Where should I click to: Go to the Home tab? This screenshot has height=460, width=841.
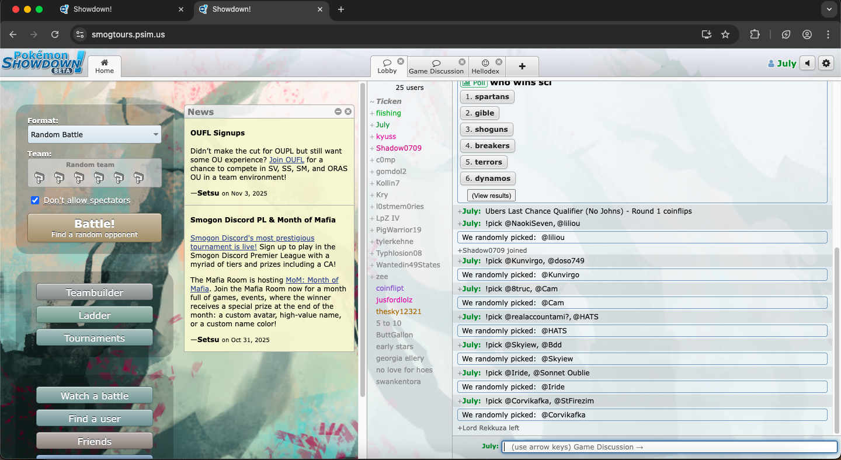click(x=105, y=67)
